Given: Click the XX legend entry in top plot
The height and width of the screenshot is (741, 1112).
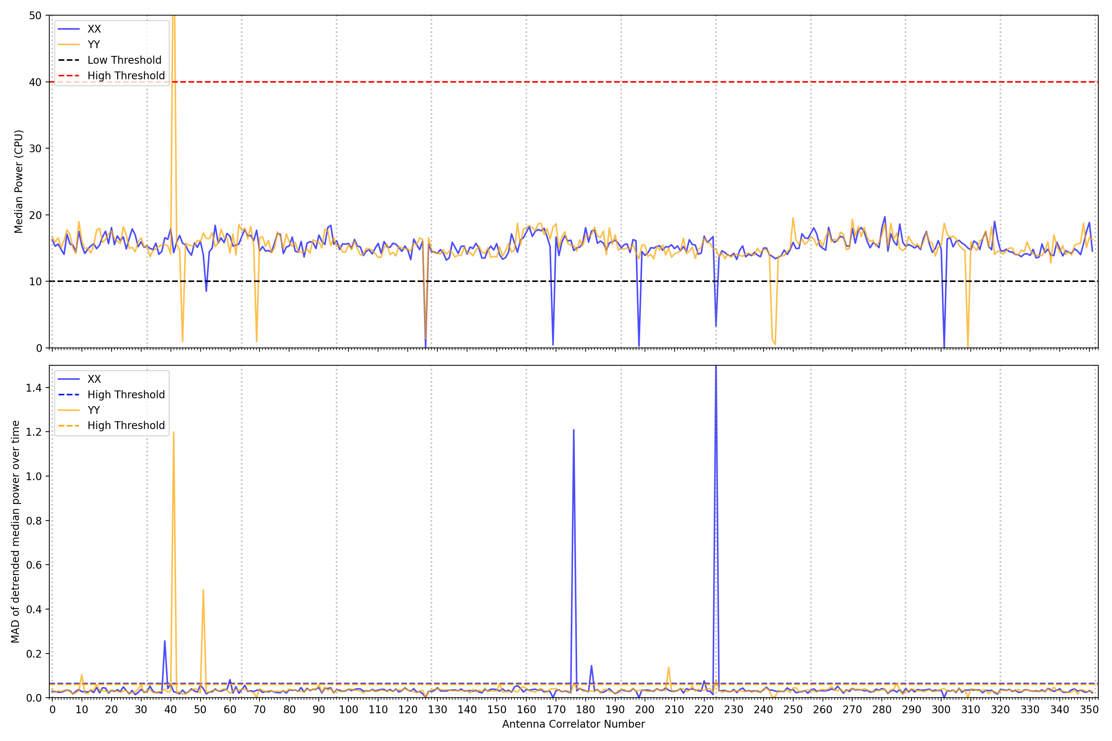Looking at the screenshot, I should (94, 29).
